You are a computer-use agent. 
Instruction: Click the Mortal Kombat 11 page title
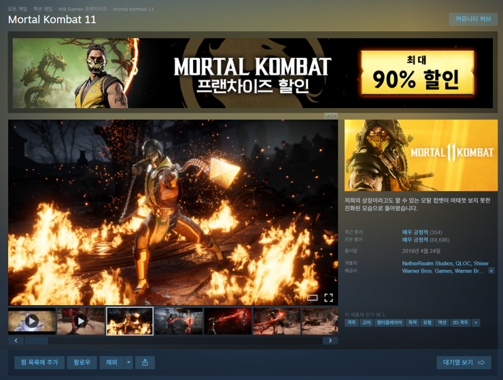click(52, 20)
